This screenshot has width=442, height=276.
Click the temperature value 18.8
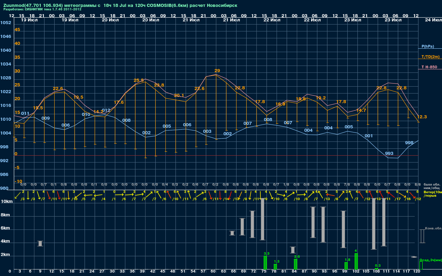pyautogui.click(x=301, y=99)
